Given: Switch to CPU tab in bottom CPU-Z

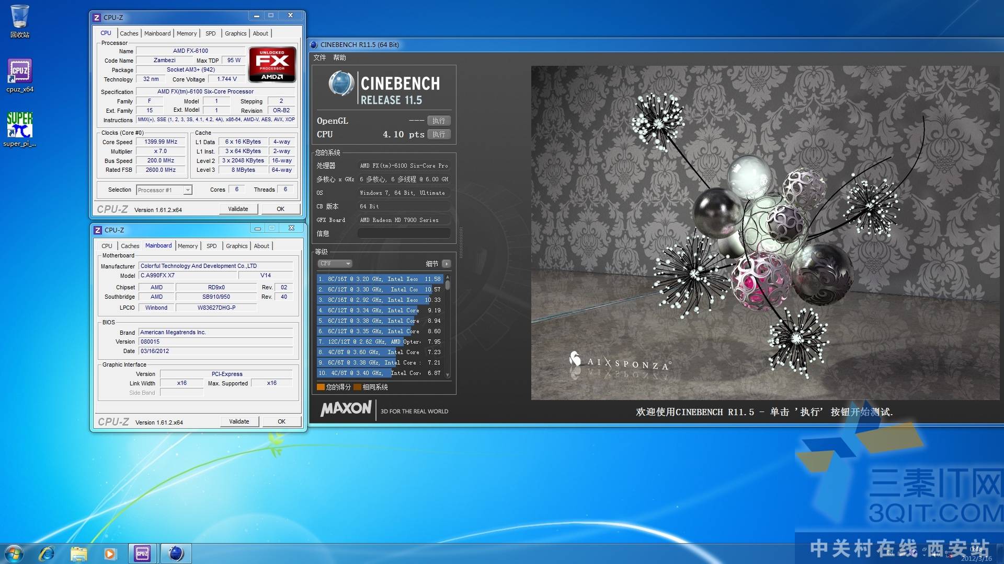Looking at the screenshot, I should [x=107, y=246].
